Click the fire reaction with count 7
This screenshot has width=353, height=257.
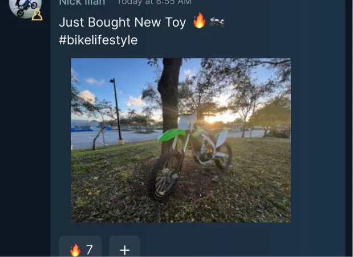tap(80, 249)
